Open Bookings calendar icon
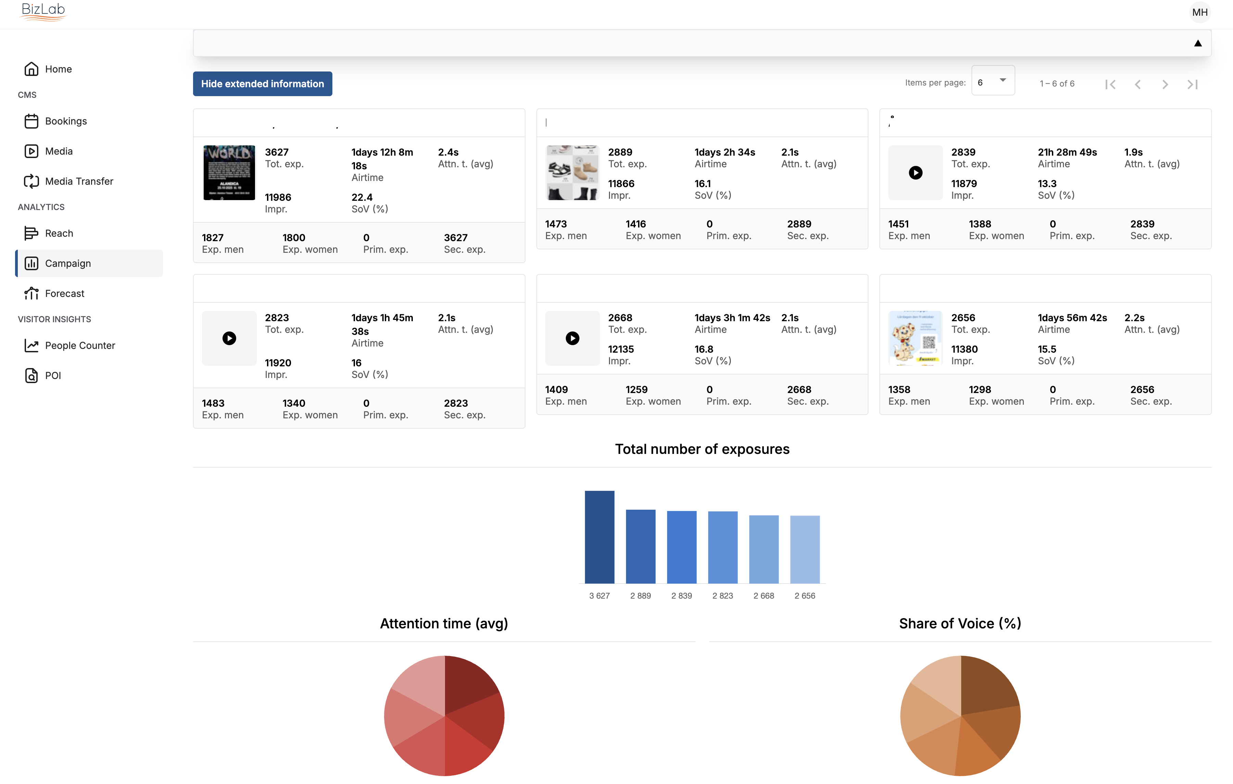This screenshot has width=1233, height=784. pyautogui.click(x=31, y=121)
